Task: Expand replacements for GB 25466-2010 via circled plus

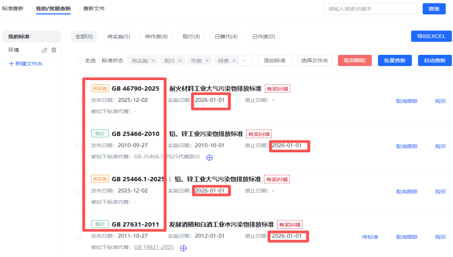Action: 209,157
